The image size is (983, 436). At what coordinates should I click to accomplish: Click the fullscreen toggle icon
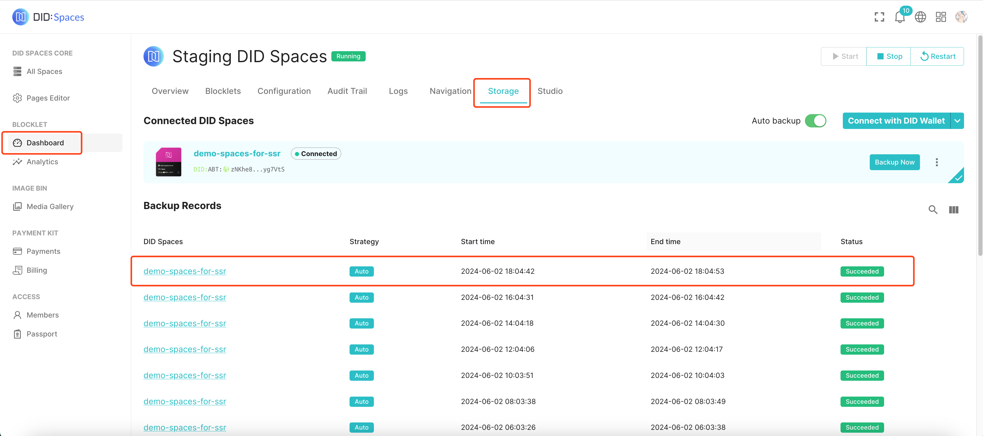point(879,17)
